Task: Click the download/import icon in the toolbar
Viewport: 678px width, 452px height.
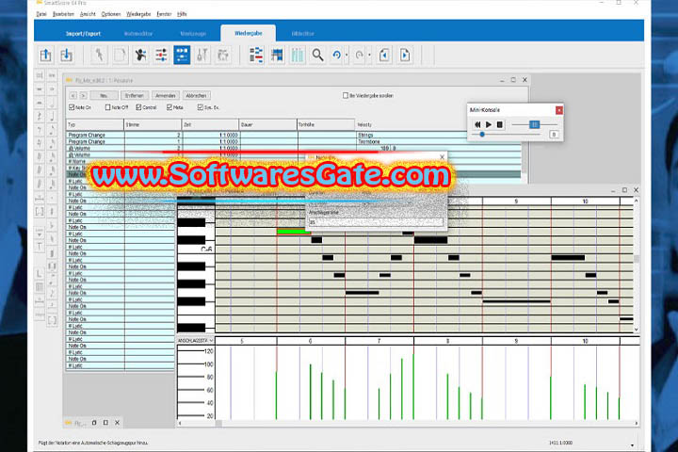Action: [x=66, y=55]
